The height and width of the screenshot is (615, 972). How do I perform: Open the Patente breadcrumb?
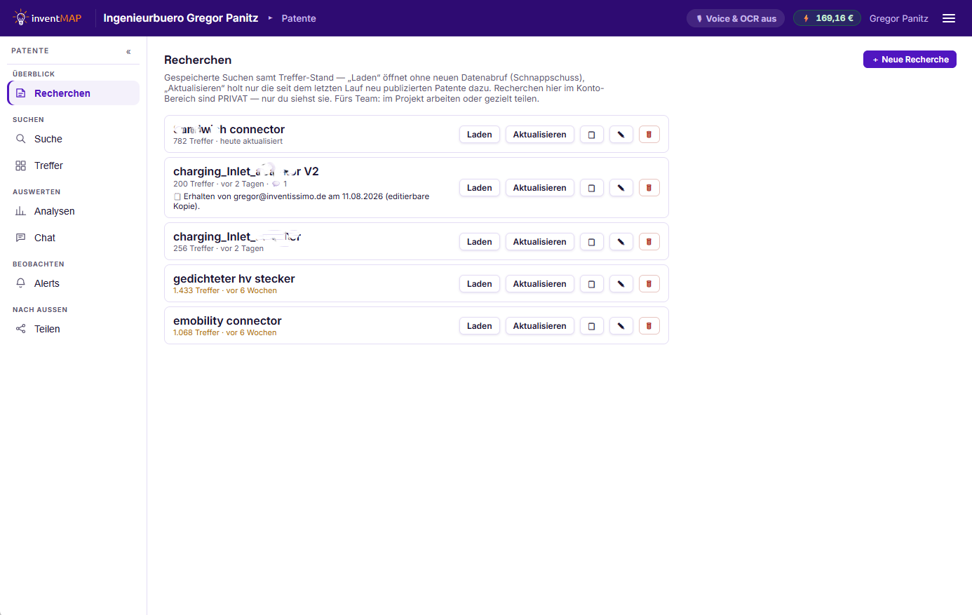[x=299, y=18]
